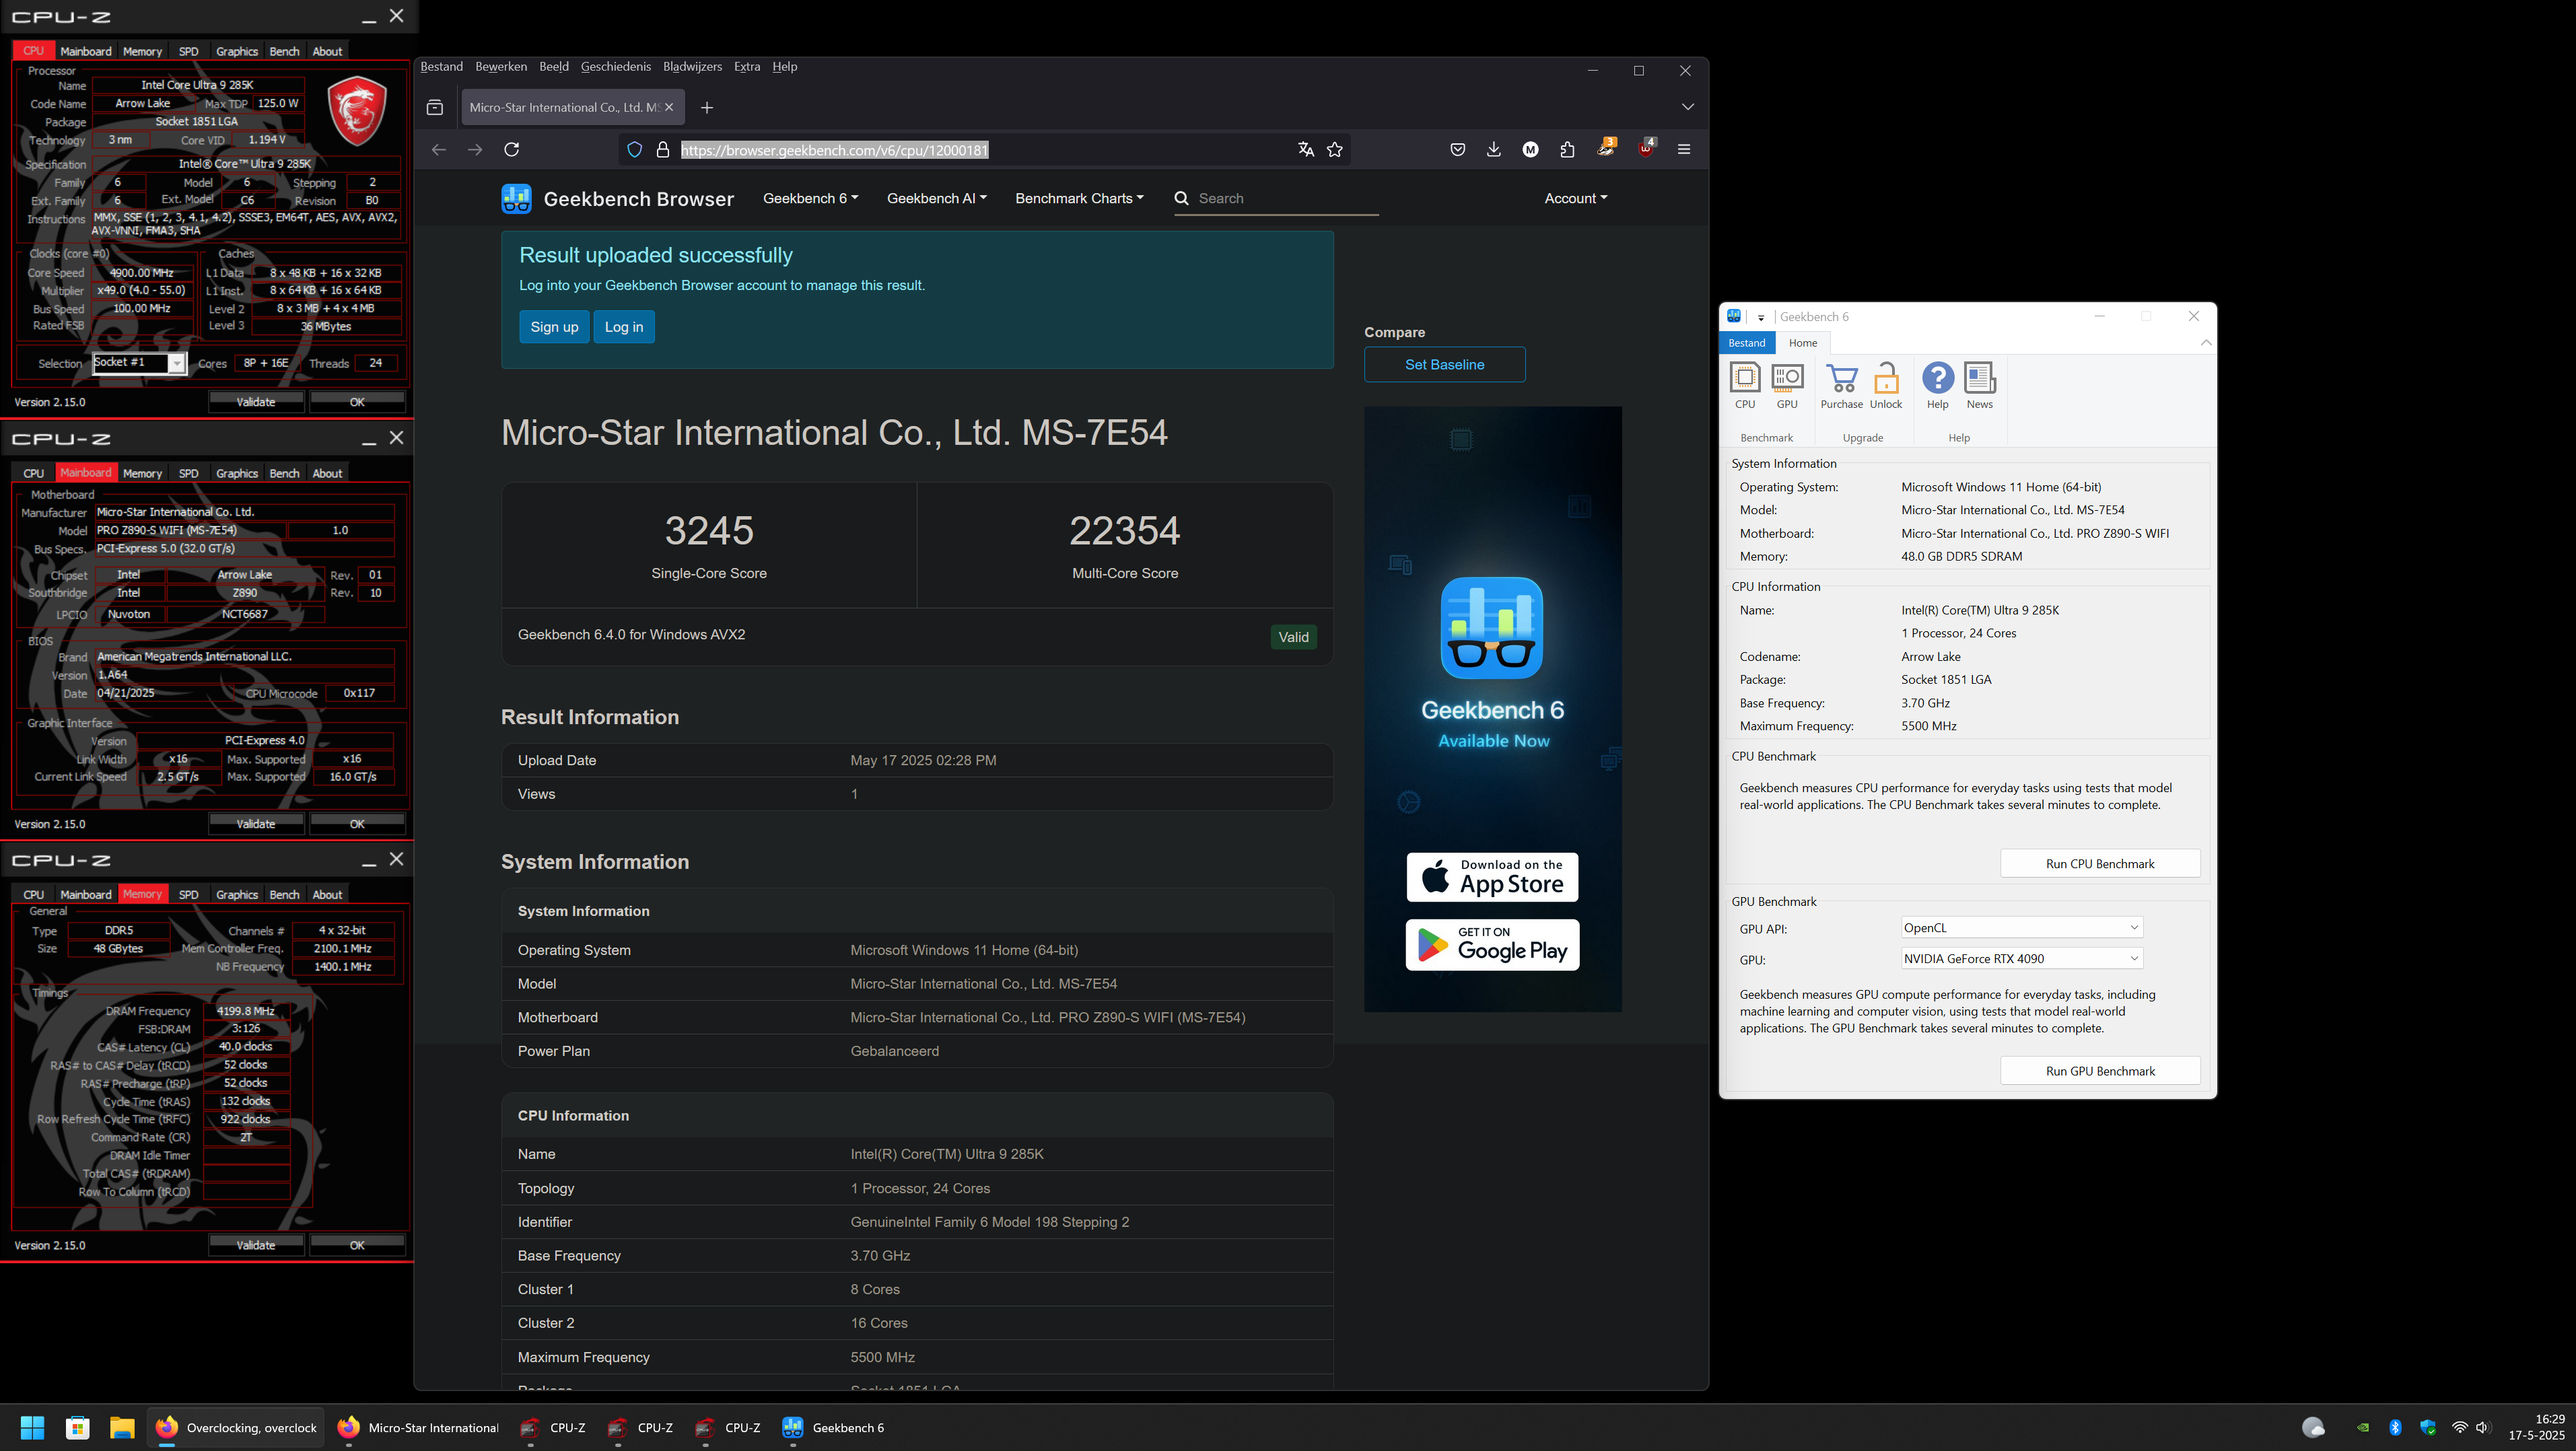Open the News icon in Geekbench 6
The height and width of the screenshot is (1451, 2576).
pos(1980,385)
